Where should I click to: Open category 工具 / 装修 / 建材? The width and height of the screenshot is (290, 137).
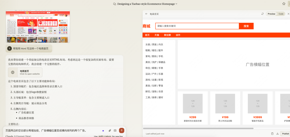(154, 98)
